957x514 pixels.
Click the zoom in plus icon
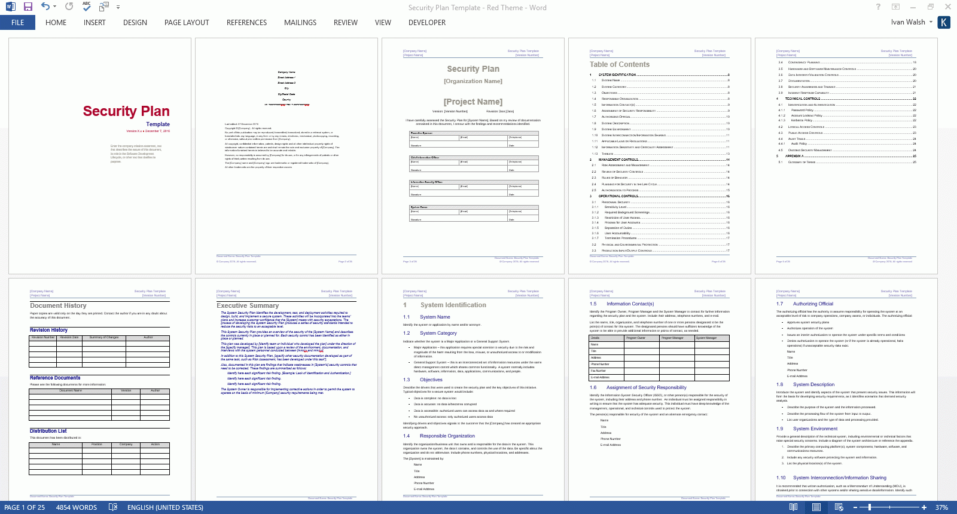(x=924, y=507)
